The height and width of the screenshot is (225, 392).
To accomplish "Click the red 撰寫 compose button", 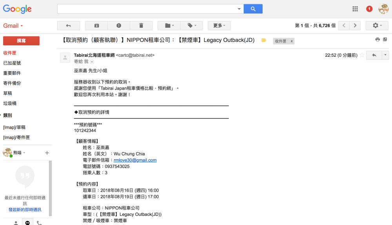I will (x=21, y=41).
